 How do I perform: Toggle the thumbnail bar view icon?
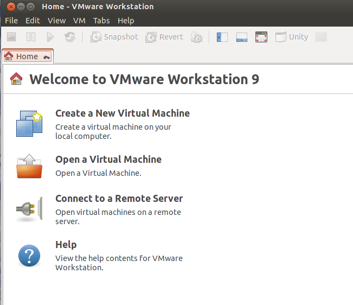point(242,37)
